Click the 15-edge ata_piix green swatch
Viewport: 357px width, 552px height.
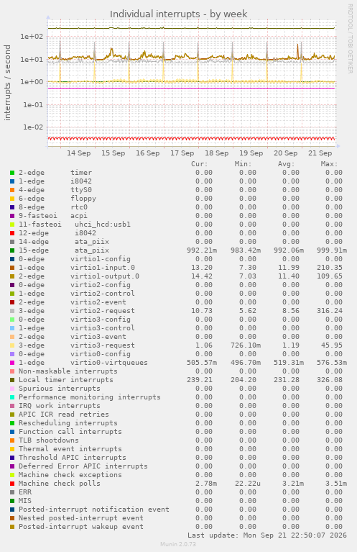coord(12,250)
